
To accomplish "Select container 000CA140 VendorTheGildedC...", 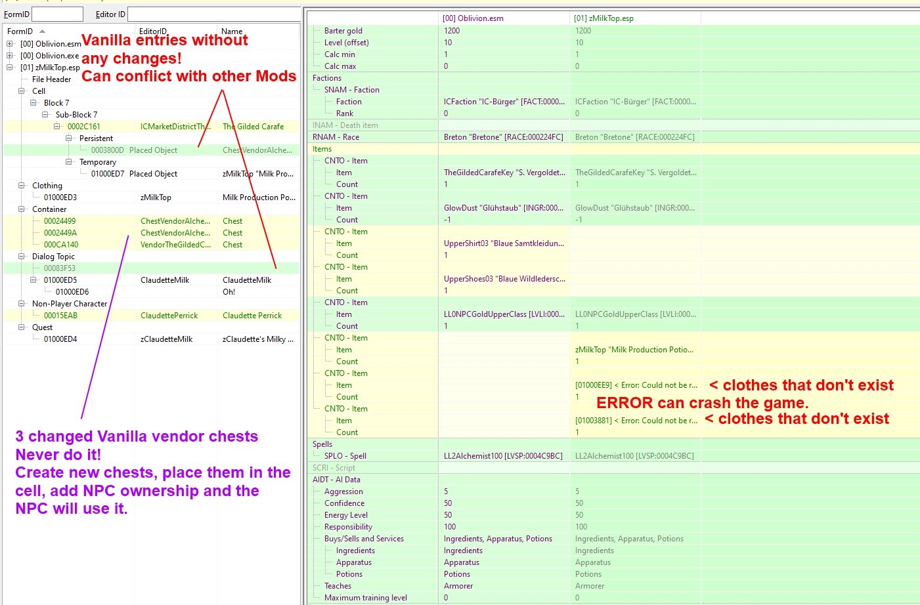I will (151, 245).
